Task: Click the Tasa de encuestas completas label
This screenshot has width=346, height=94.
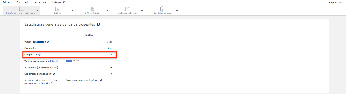Action: (40, 61)
